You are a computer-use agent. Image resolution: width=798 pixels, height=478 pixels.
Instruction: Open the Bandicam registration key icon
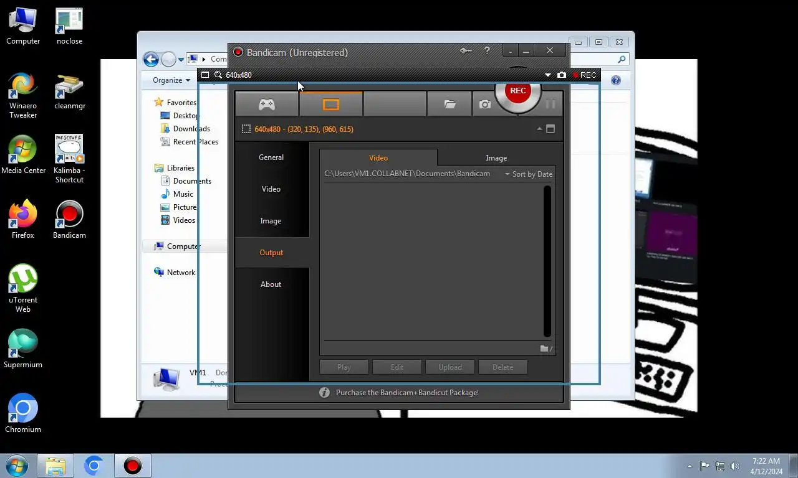[x=466, y=51]
